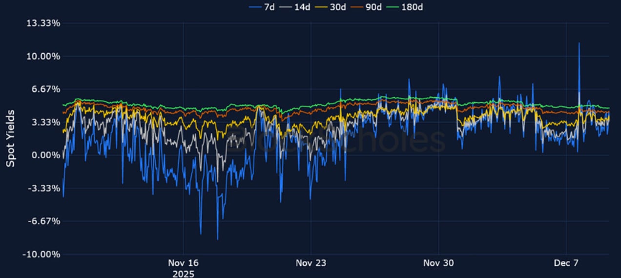621x278 pixels.
Task: Click the Nov 16 date label
Action: (183, 263)
